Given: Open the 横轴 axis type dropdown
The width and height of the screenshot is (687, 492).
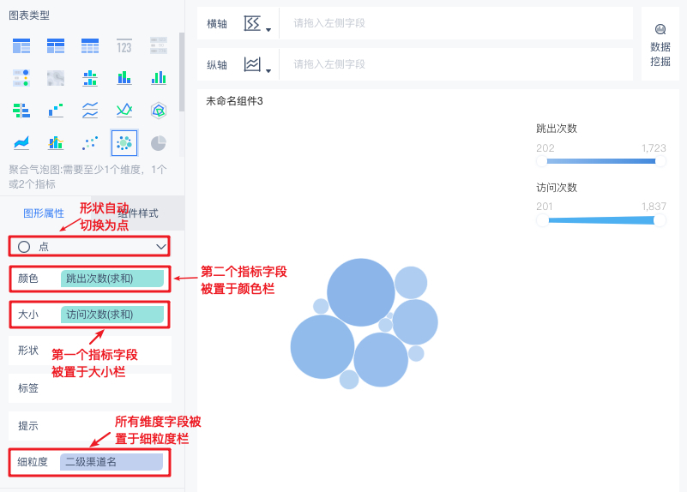Looking at the screenshot, I should (257, 23).
